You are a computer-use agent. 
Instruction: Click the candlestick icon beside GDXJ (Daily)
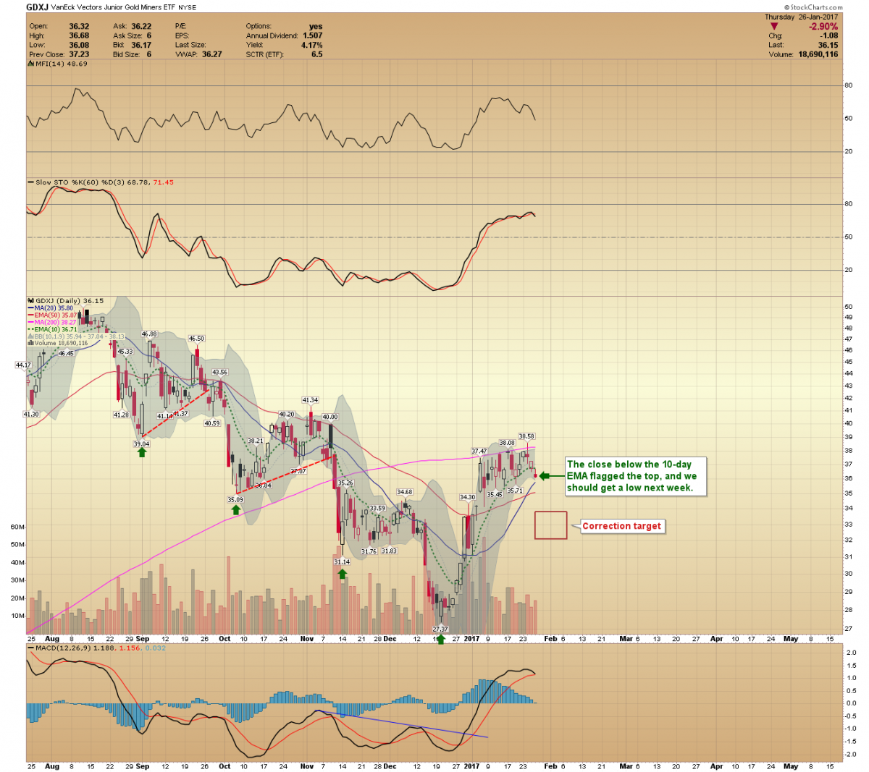(30, 300)
